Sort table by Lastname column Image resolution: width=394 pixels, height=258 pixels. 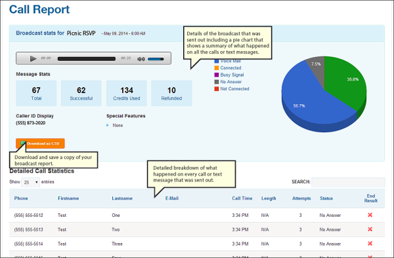coord(122,198)
